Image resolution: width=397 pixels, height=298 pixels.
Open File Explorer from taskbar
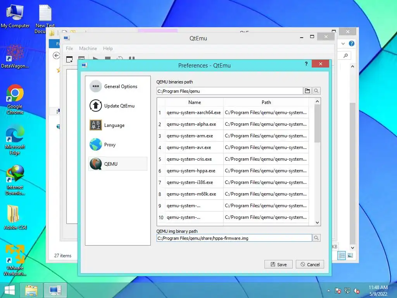pyautogui.click(x=31, y=290)
